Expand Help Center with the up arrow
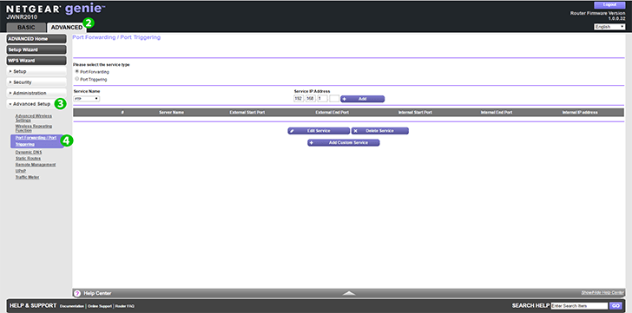Image resolution: width=632 pixels, height=313 pixels. coord(349,293)
